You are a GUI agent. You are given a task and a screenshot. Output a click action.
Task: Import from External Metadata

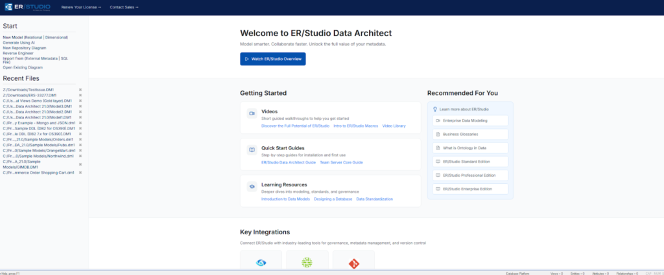coord(42,59)
